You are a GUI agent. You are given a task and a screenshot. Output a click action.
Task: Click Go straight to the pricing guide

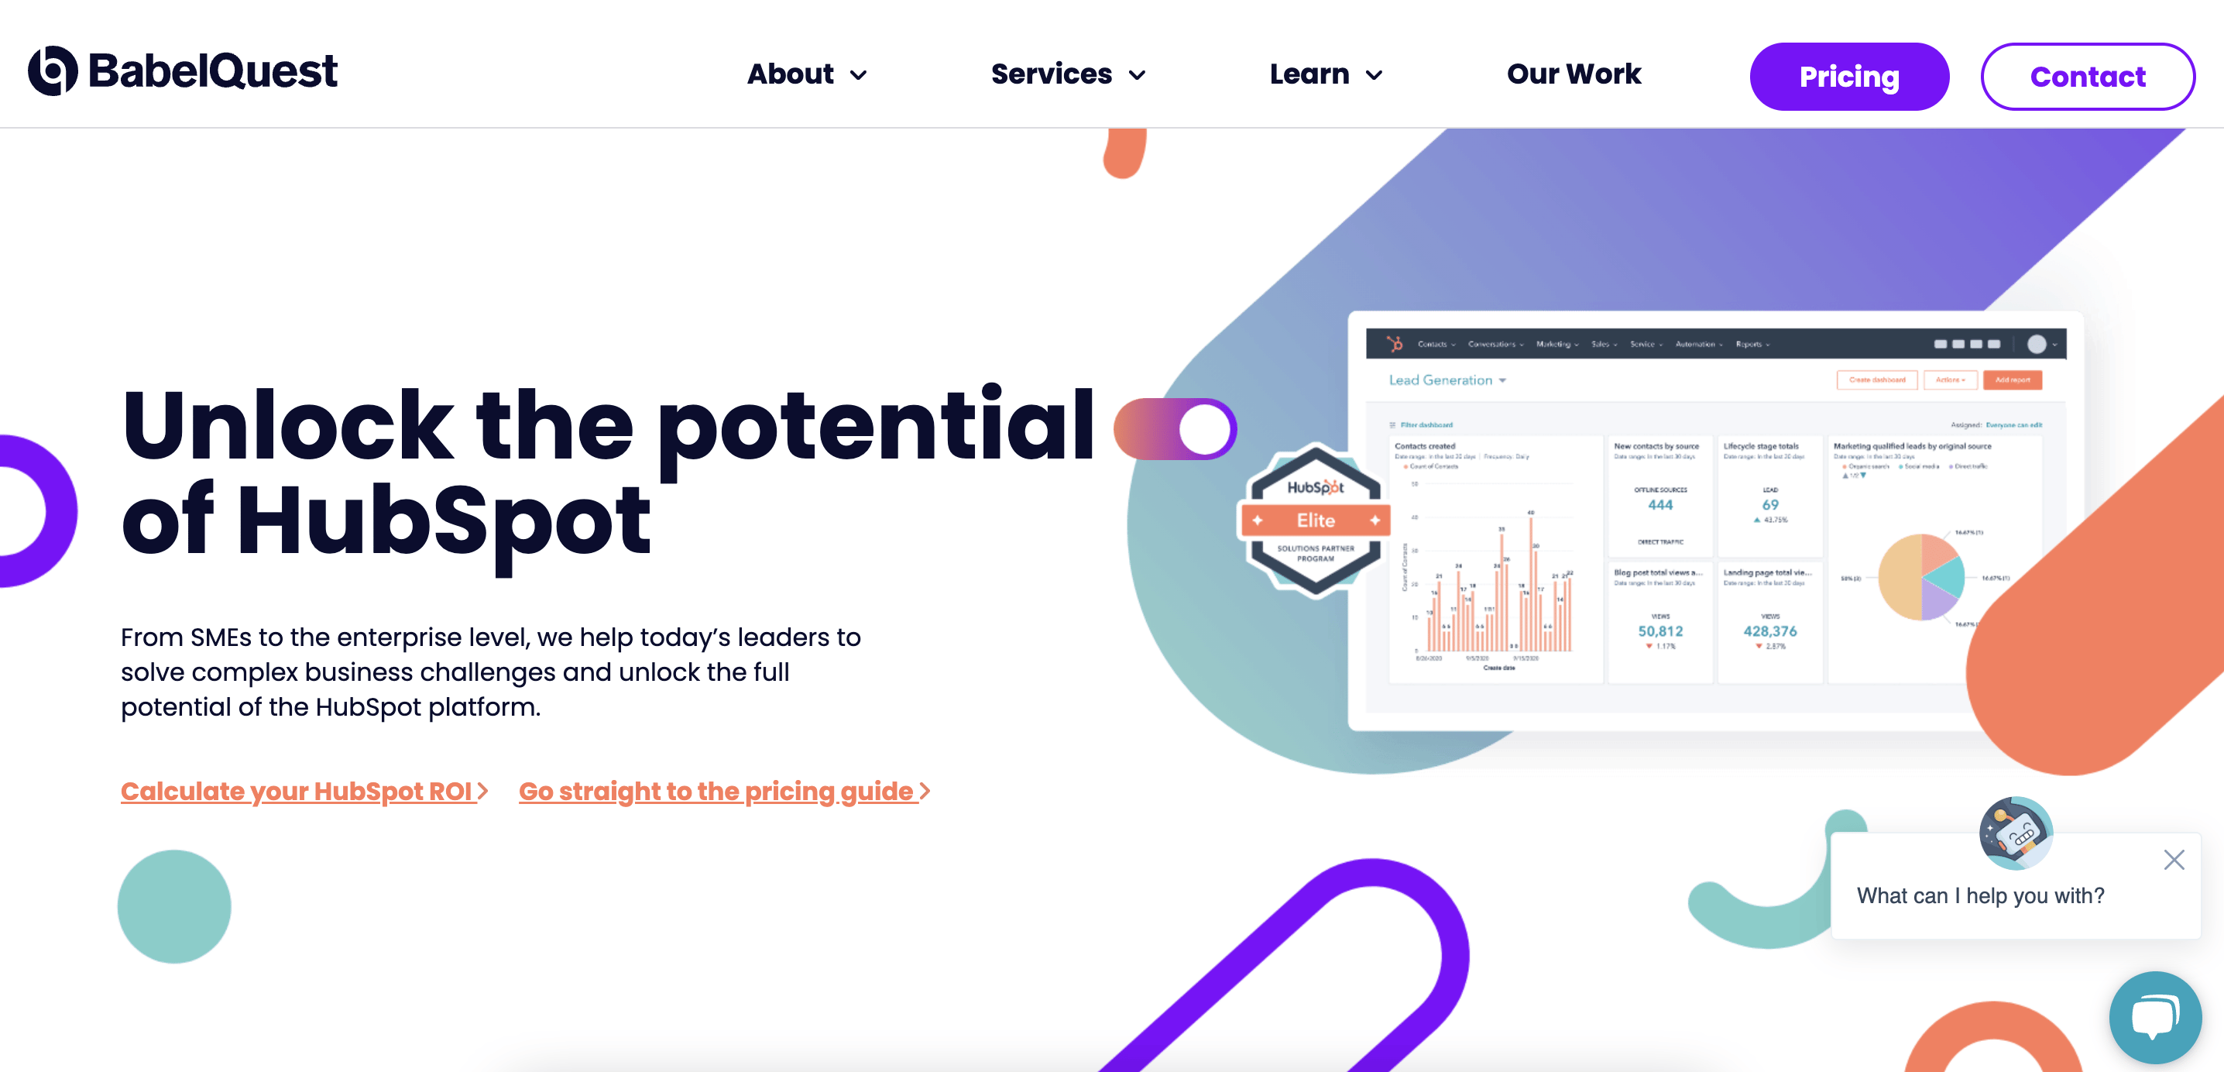click(x=723, y=792)
